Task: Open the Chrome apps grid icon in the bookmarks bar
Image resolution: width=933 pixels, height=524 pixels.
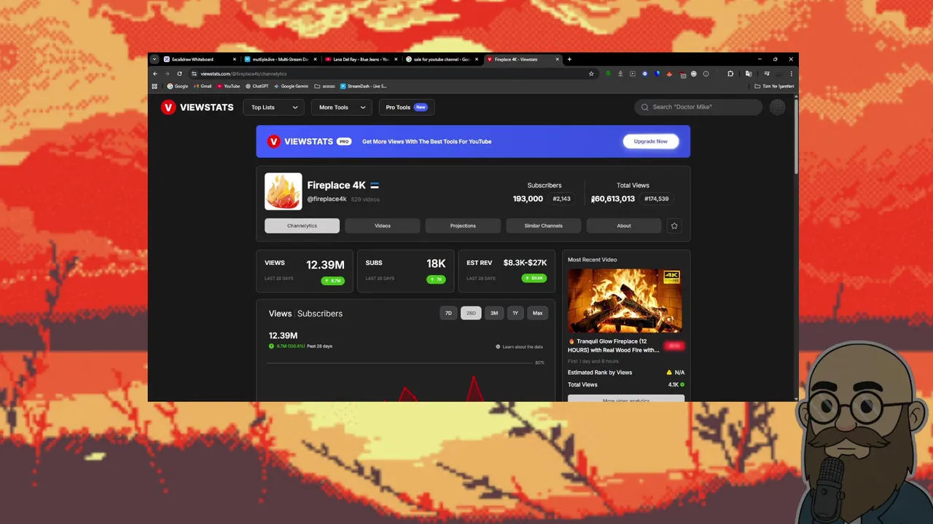Action: pyautogui.click(x=155, y=86)
